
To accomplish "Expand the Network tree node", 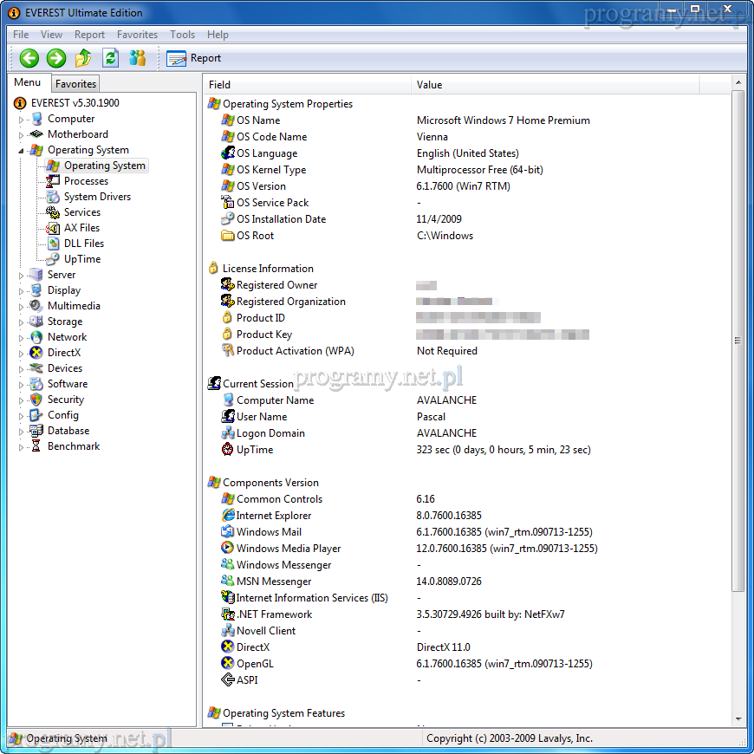I will click(22, 338).
